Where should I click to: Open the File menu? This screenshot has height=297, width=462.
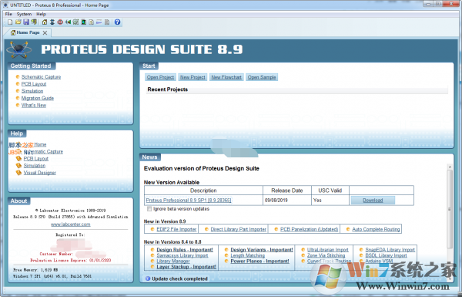pyautogui.click(x=8, y=14)
